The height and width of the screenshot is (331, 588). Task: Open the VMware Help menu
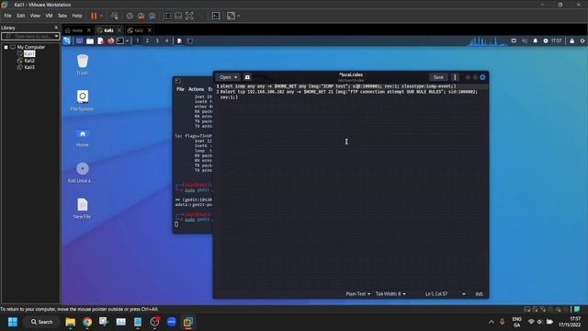pos(77,16)
